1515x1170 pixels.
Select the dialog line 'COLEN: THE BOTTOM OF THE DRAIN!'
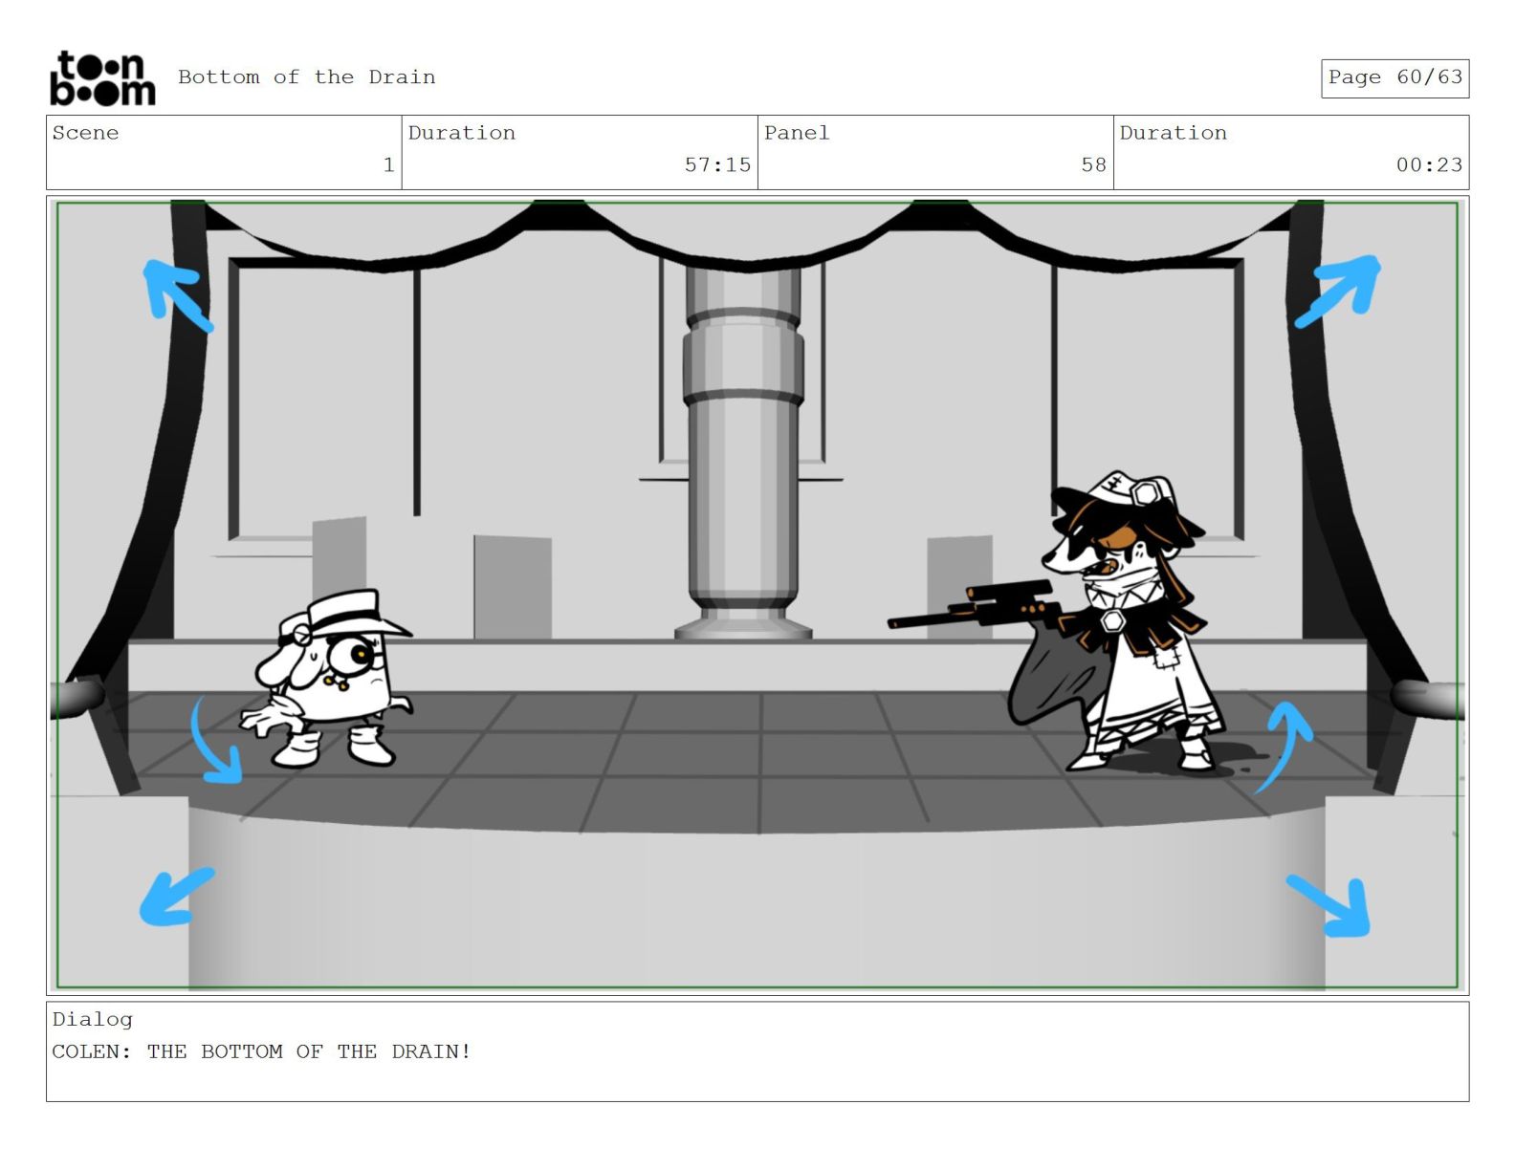click(261, 1051)
